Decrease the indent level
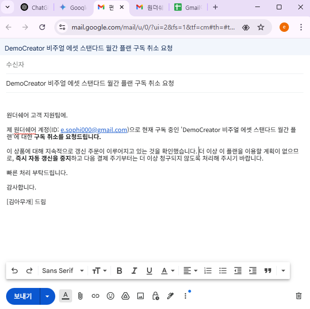 238,271
